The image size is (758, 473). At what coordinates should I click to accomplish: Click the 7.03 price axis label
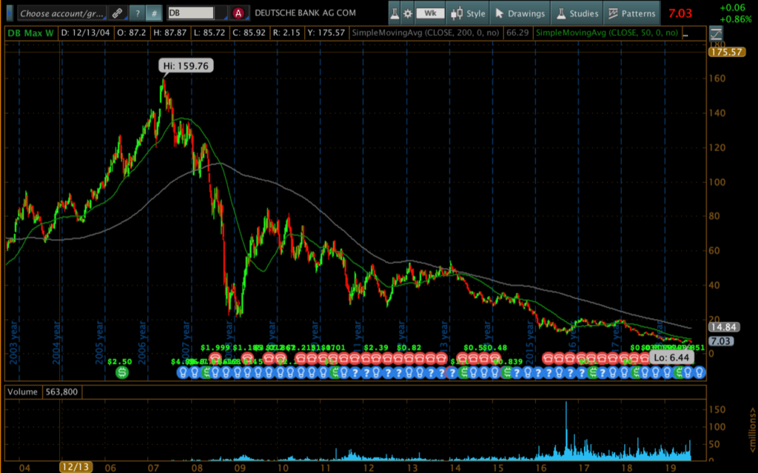click(720, 341)
